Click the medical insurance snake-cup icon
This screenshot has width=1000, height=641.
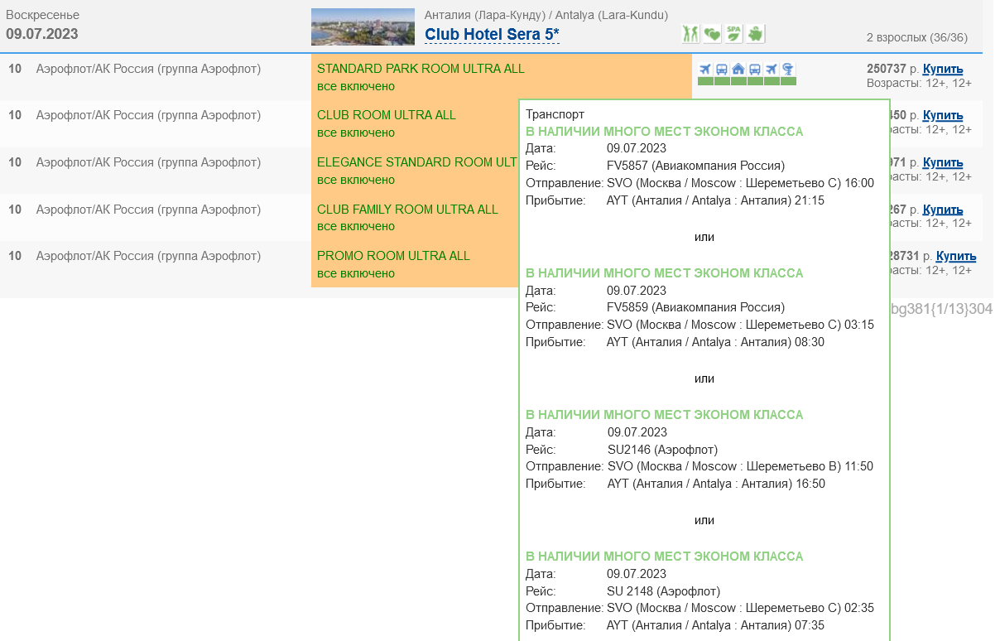click(x=788, y=69)
